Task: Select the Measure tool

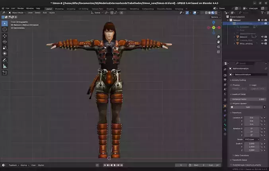Action: pos(5,66)
